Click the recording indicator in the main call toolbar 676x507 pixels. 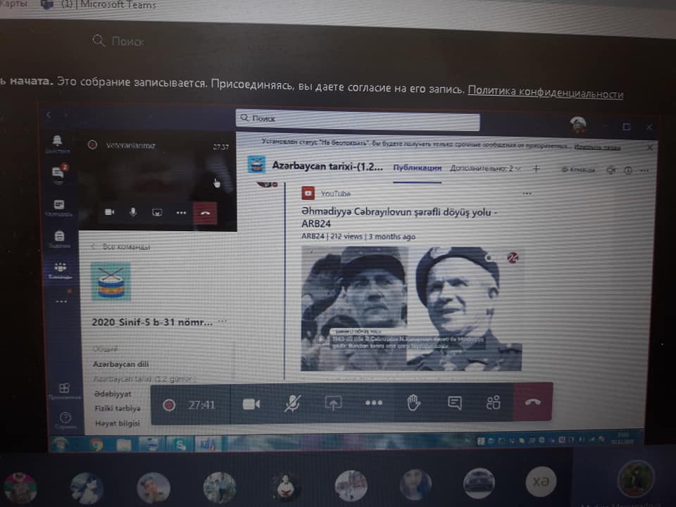point(168,405)
